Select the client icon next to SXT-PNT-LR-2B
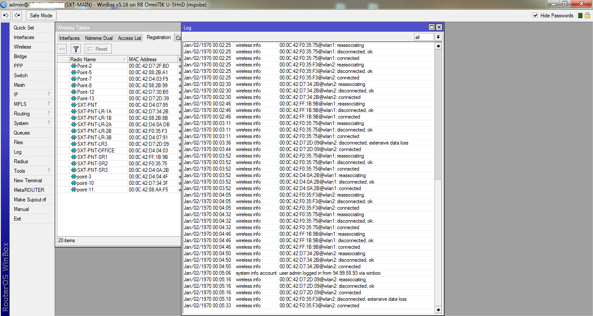Viewport: 593px width, 316px height. click(x=73, y=131)
